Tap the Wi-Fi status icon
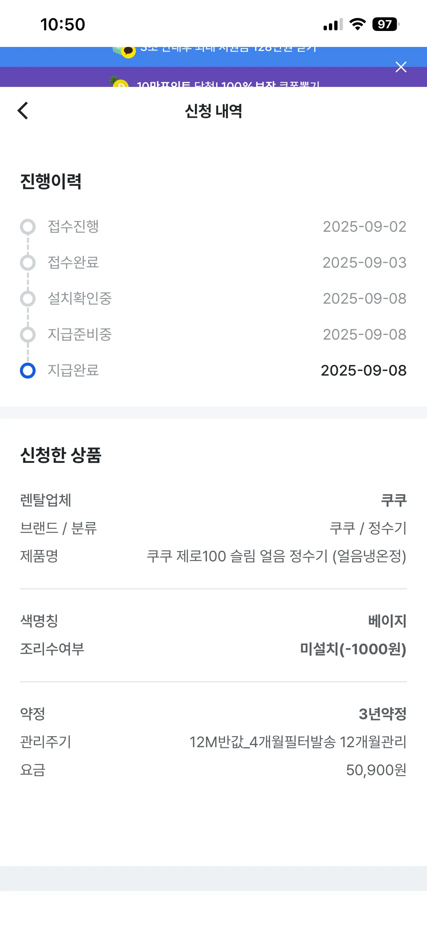This screenshot has height=925, width=427. tap(357, 24)
